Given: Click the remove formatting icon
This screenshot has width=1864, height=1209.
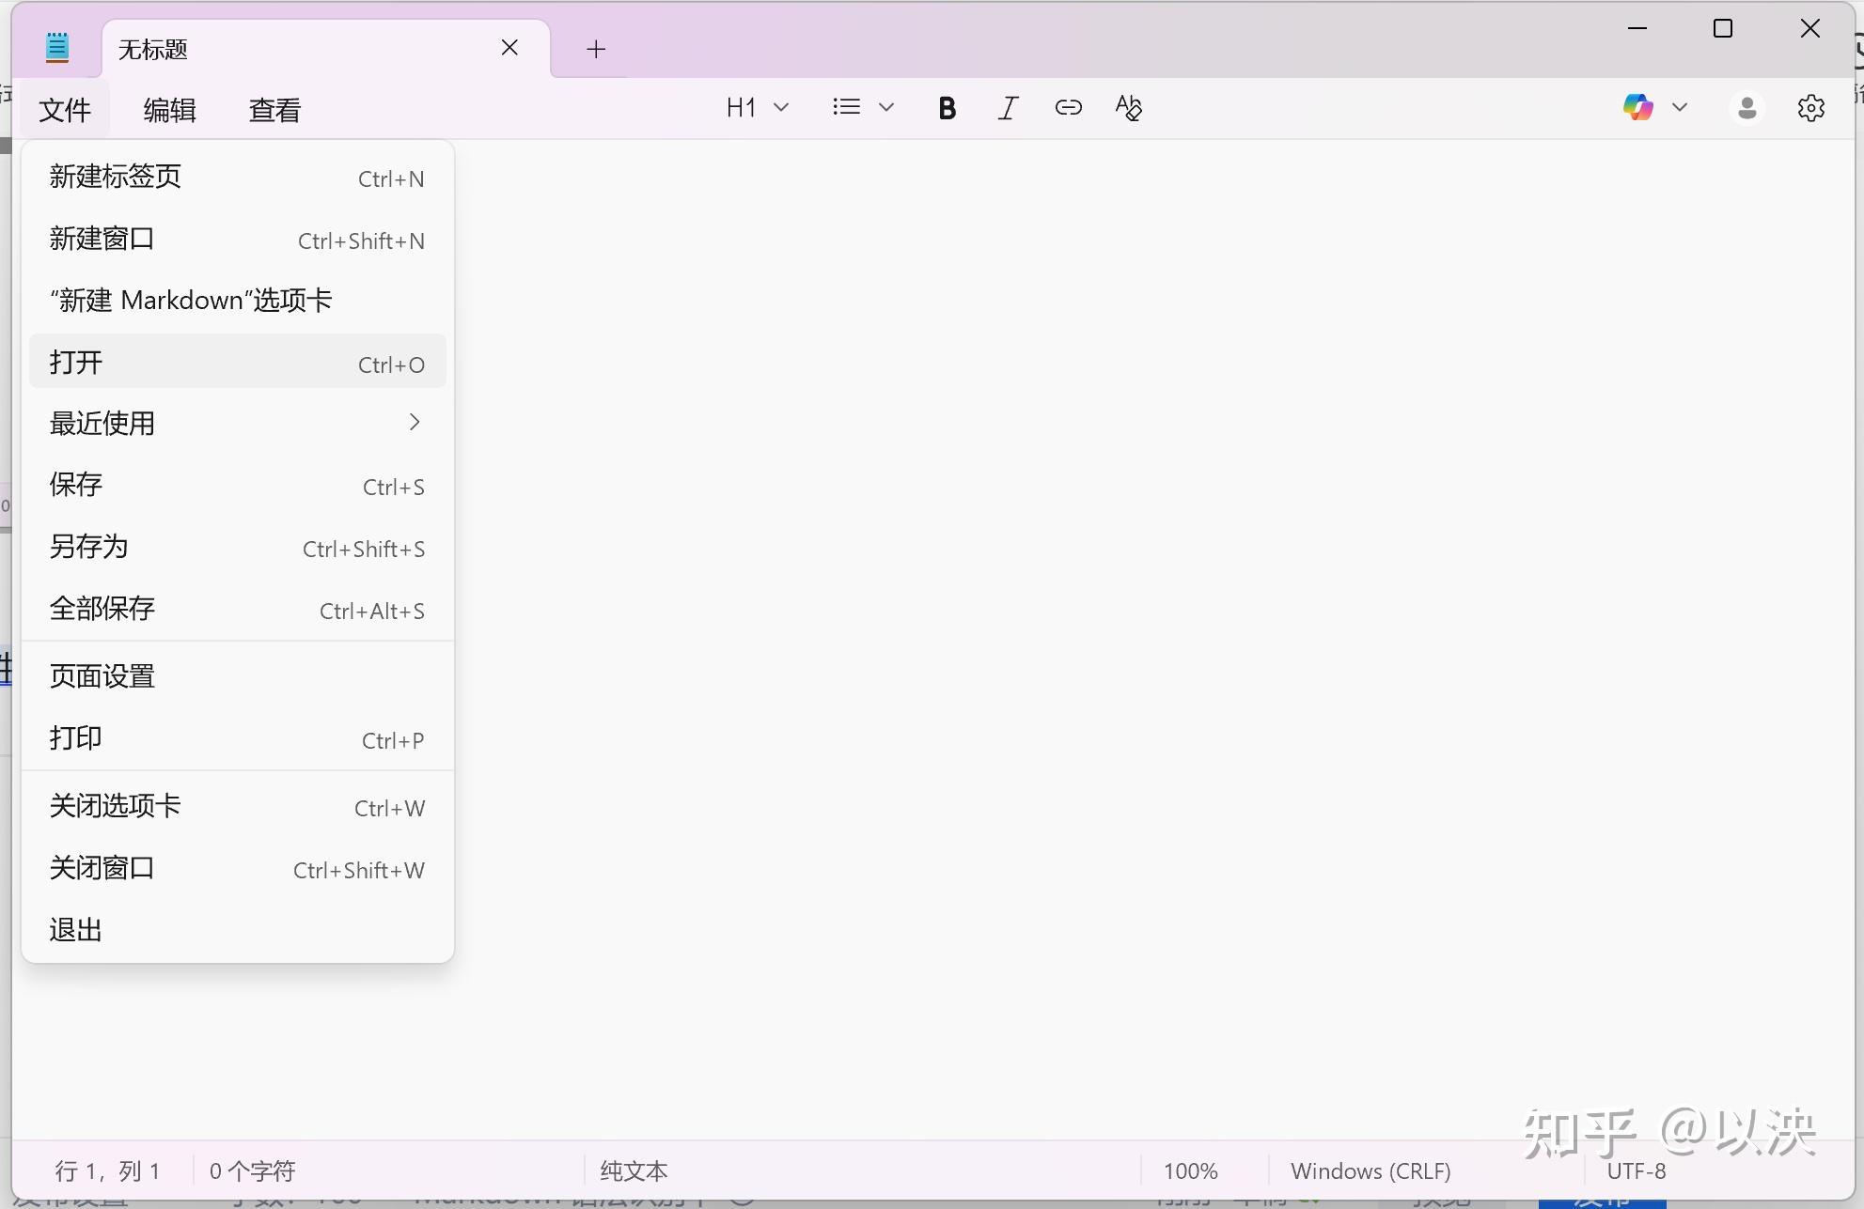Looking at the screenshot, I should pyautogui.click(x=1129, y=108).
